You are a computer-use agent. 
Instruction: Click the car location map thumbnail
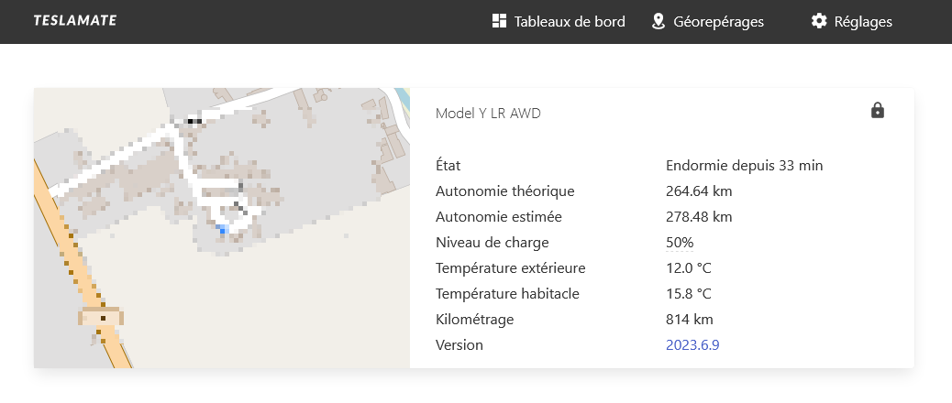pyautogui.click(x=222, y=228)
